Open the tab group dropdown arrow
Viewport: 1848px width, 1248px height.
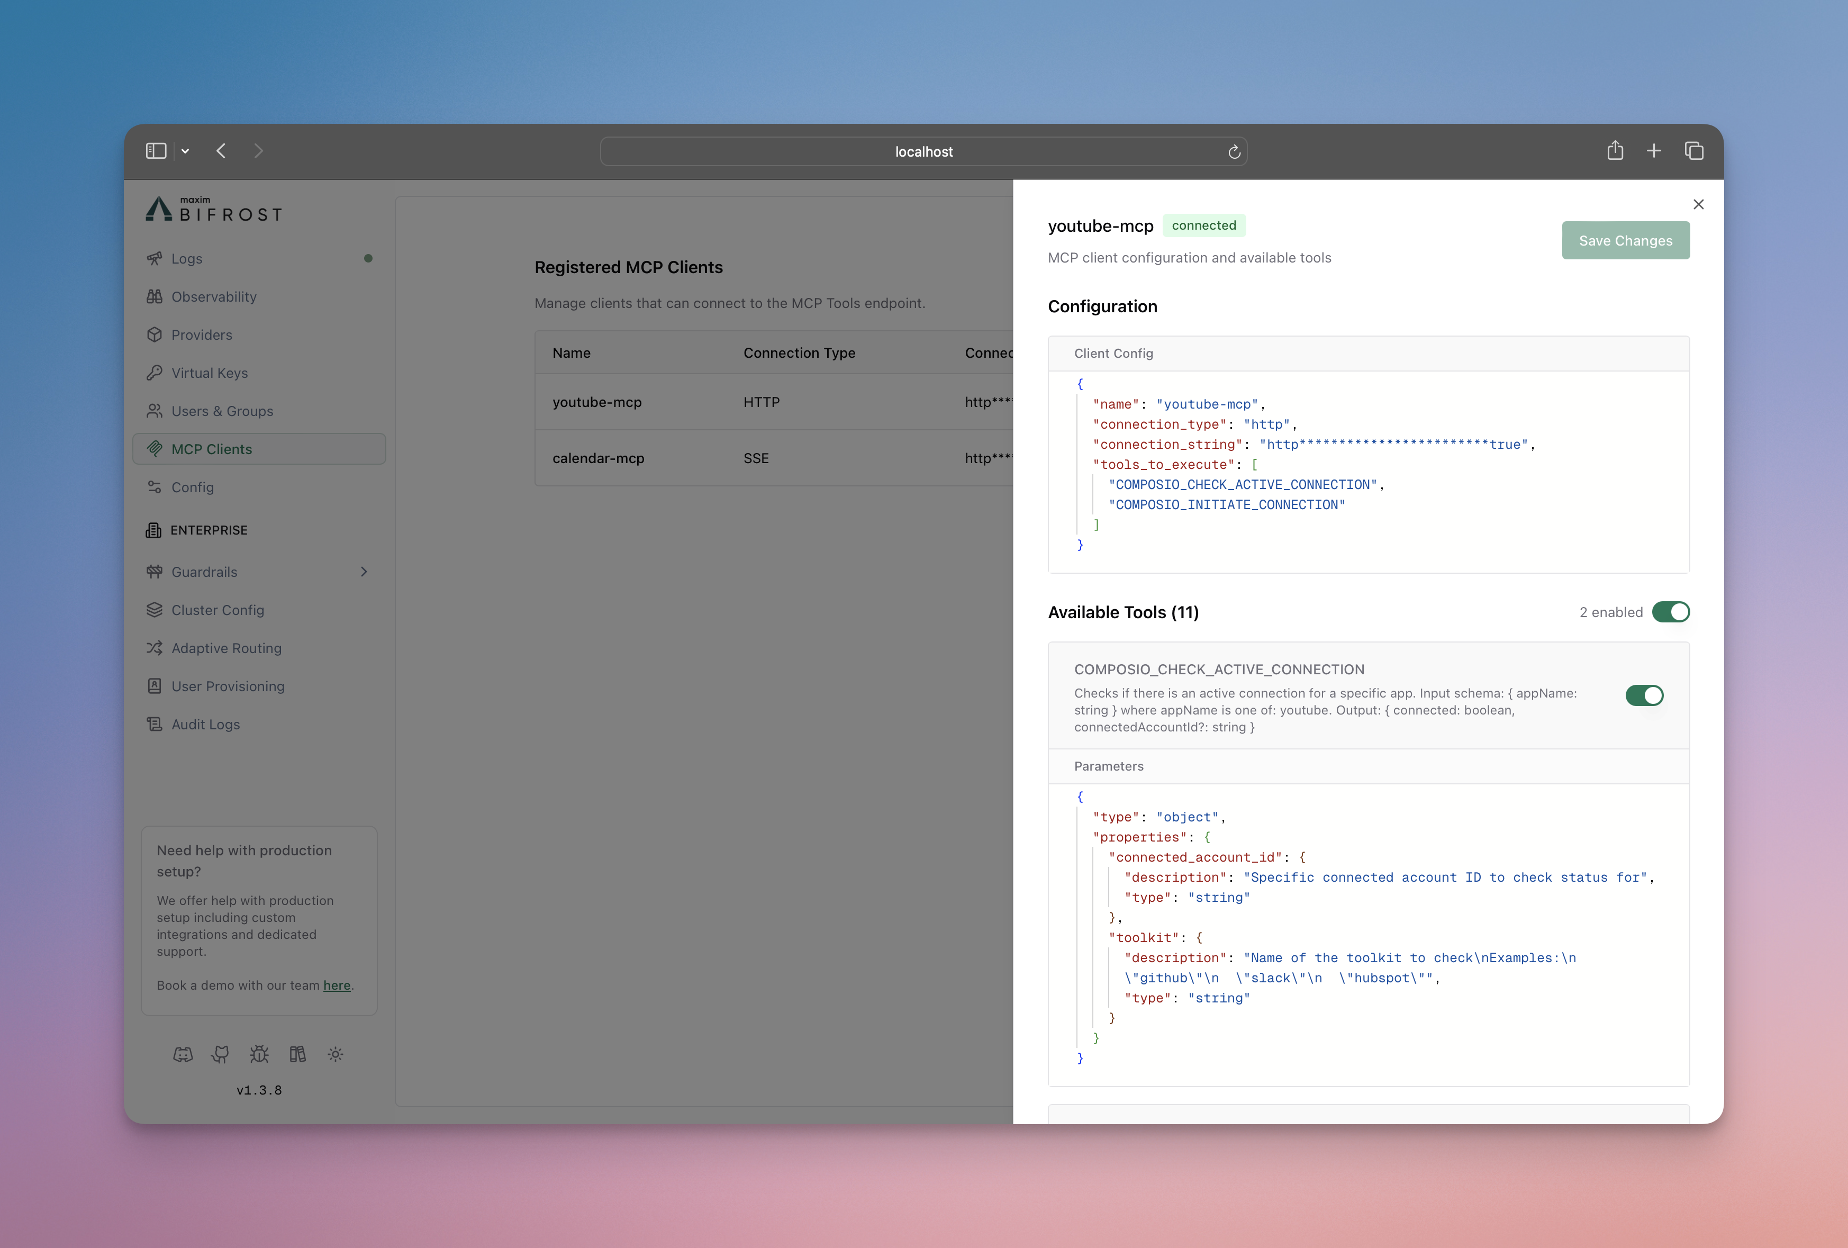coord(185,150)
